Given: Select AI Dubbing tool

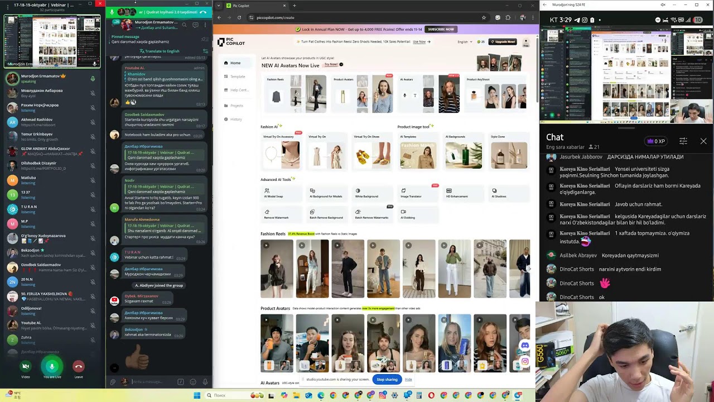Looking at the screenshot, I should point(418,214).
